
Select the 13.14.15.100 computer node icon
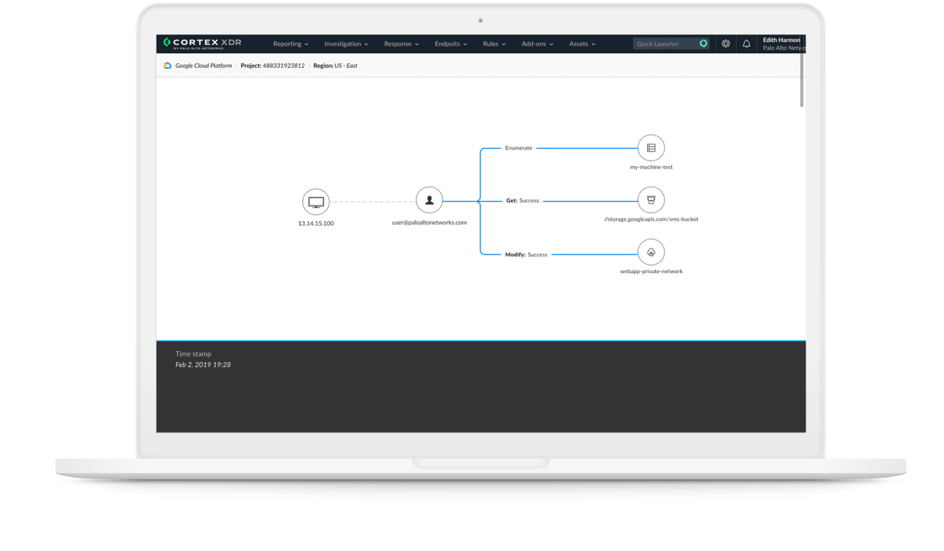click(316, 202)
